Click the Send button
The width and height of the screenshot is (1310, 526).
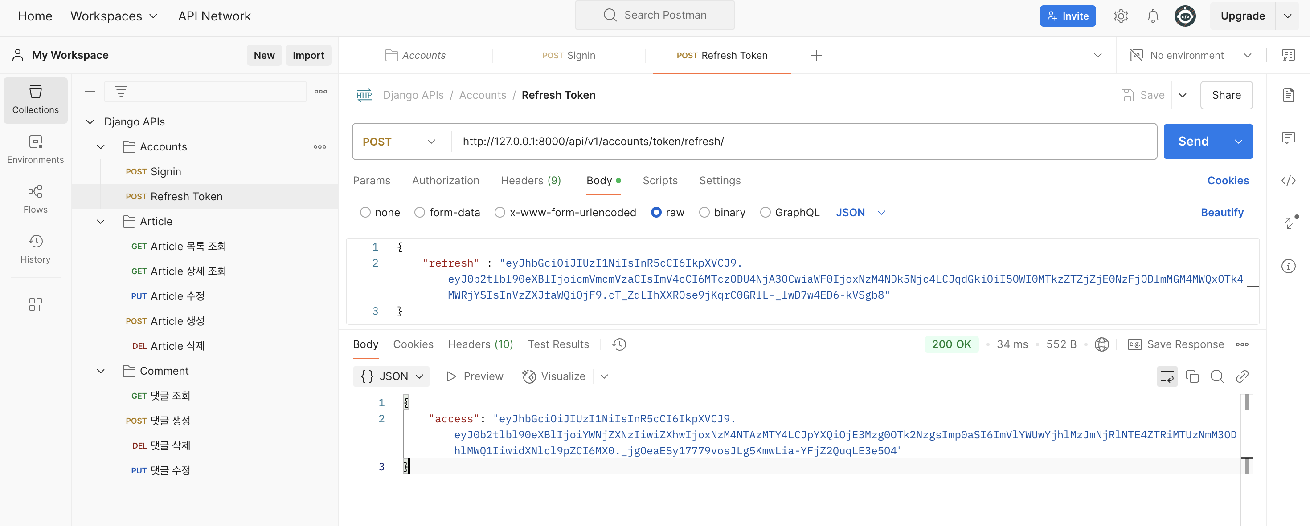tap(1193, 141)
